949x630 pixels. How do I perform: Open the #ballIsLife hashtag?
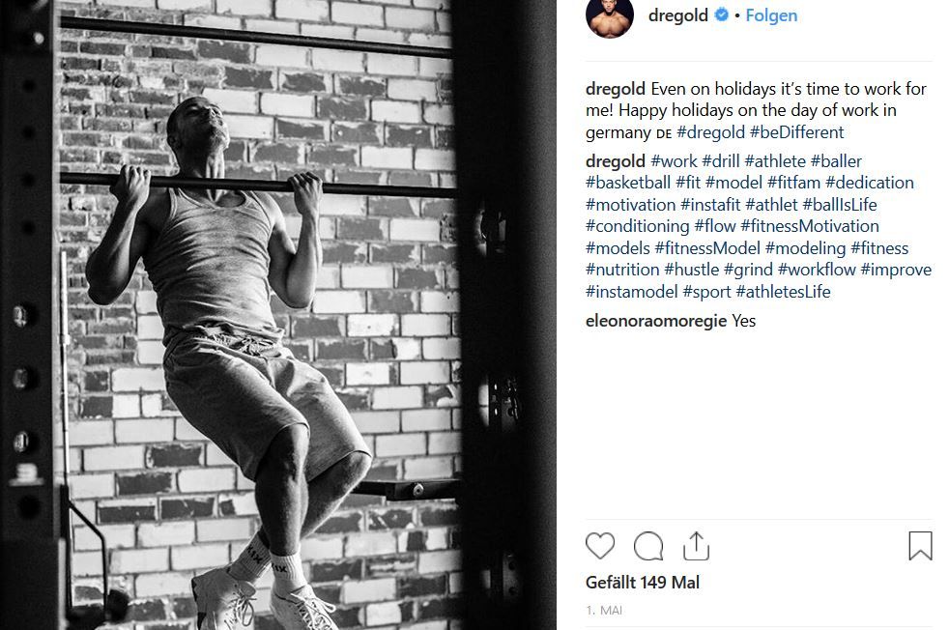840,205
